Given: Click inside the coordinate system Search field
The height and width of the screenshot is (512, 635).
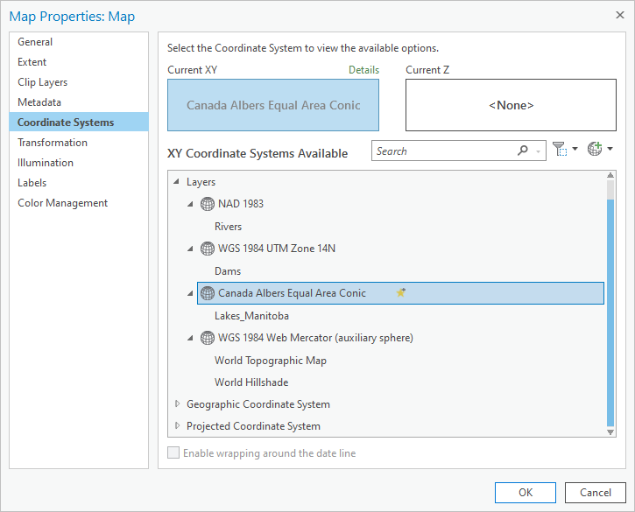Looking at the screenshot, I should [x=442, y=151].
